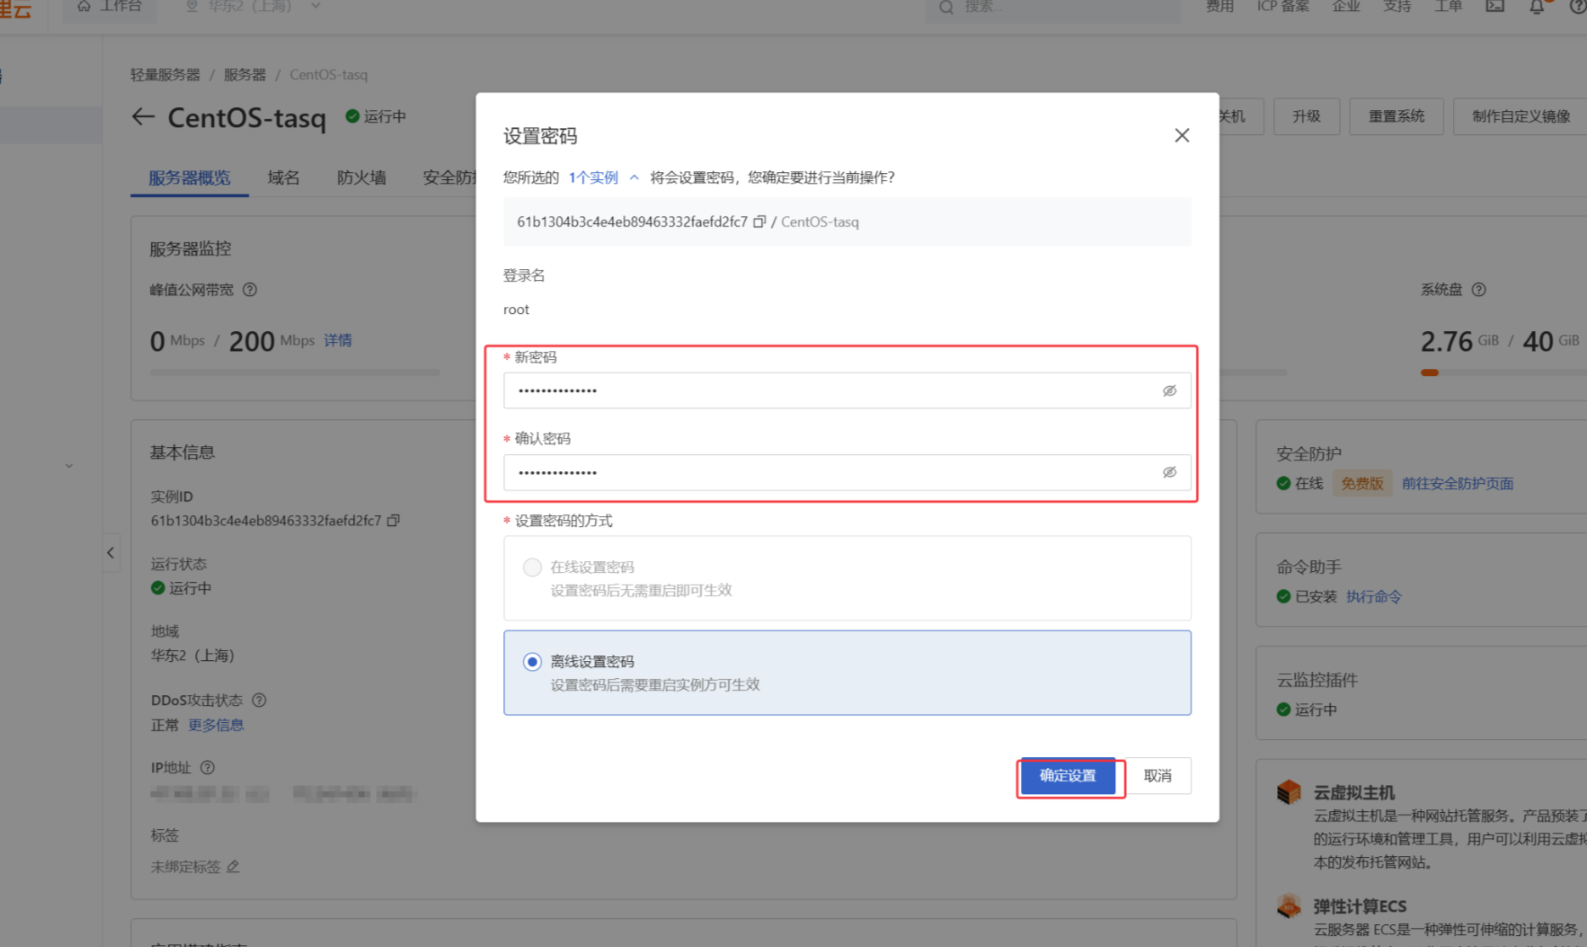Click the help icon next to DDoS攻击状态
This screenshot has width=1587, height=947.
pyautogui.click(x=259, y=700)
